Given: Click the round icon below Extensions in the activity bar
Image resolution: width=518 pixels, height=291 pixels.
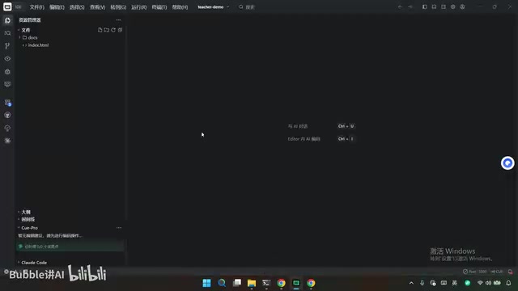Looking at the screenshot, I should [7, 115].
